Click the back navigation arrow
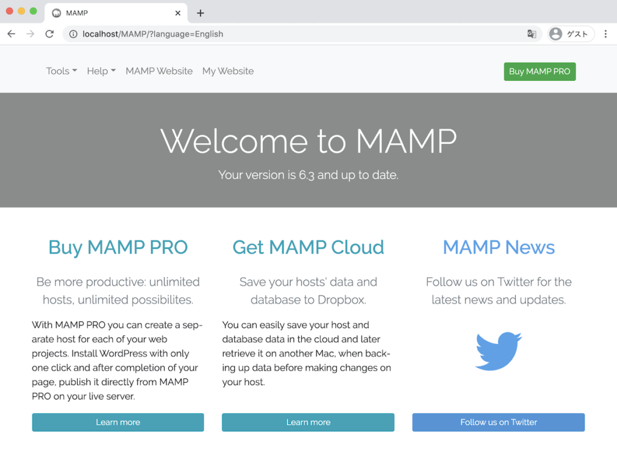This screenshot has height=456, width=617. [11, 34]
